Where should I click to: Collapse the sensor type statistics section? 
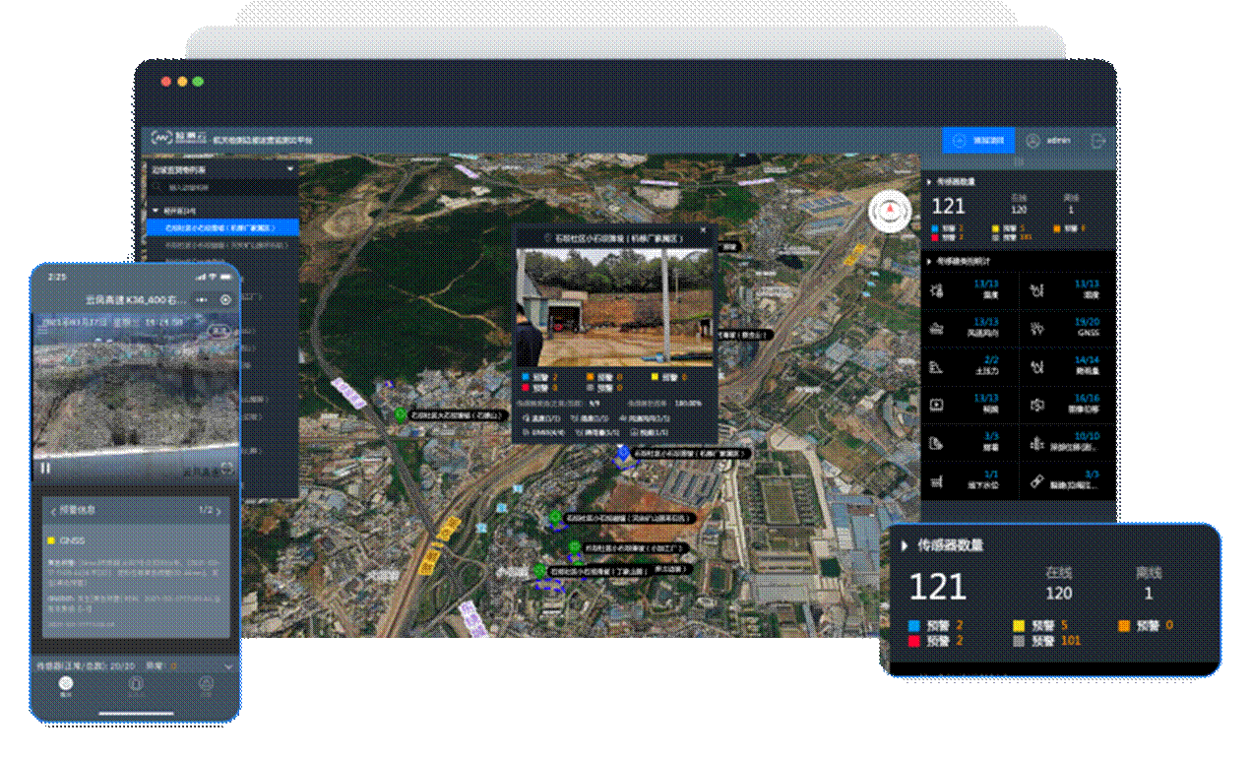928,262
